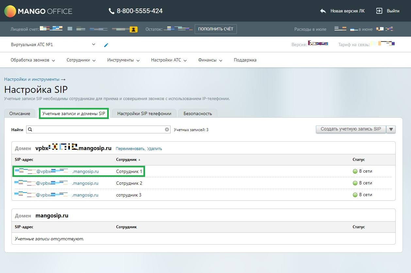Click green status dot for сотрудник 3

pyautogui.click(x=355, y=195)
